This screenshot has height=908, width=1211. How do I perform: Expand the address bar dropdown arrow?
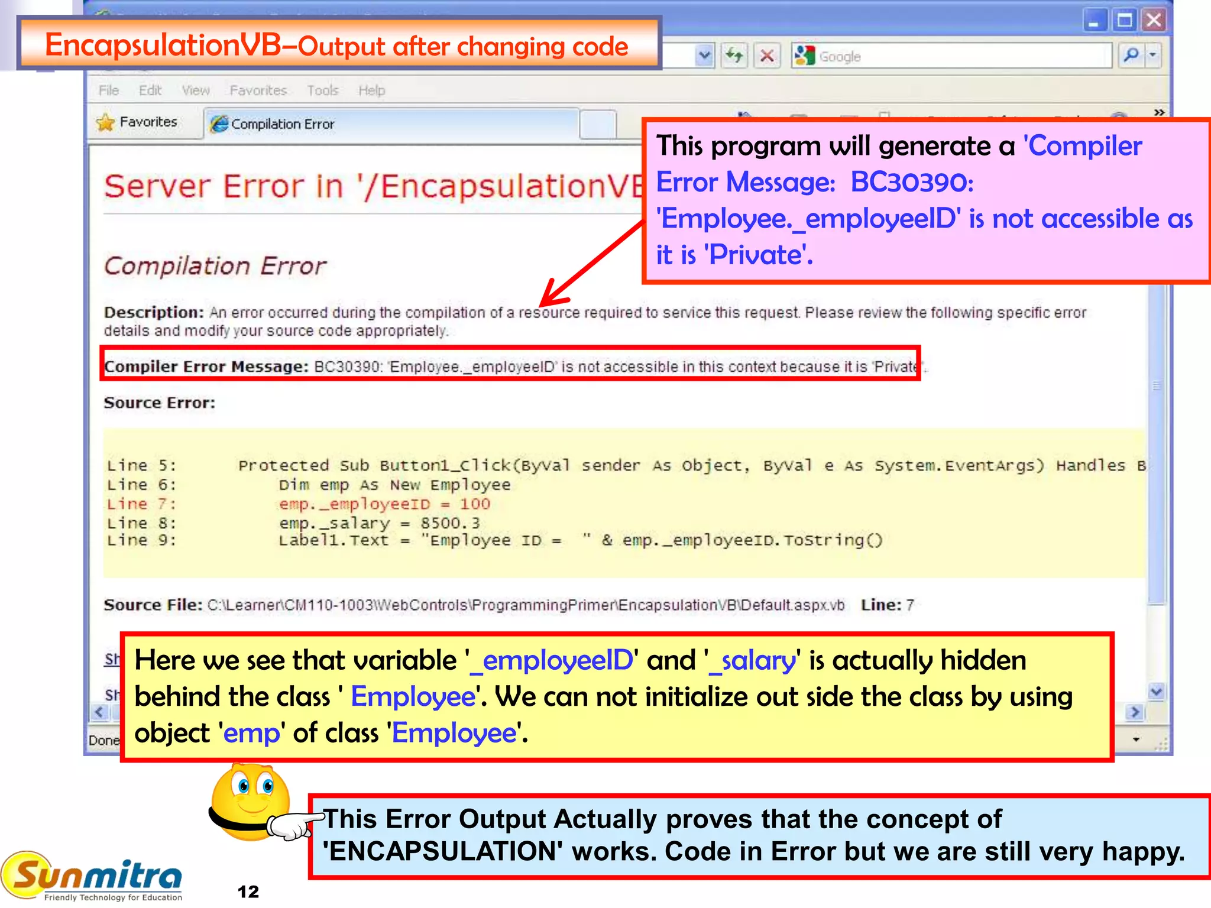click(x=704, y=56)
